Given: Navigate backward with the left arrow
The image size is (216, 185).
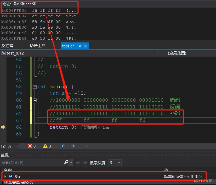Looking at the screenshot, I should [x=63, y=146].
